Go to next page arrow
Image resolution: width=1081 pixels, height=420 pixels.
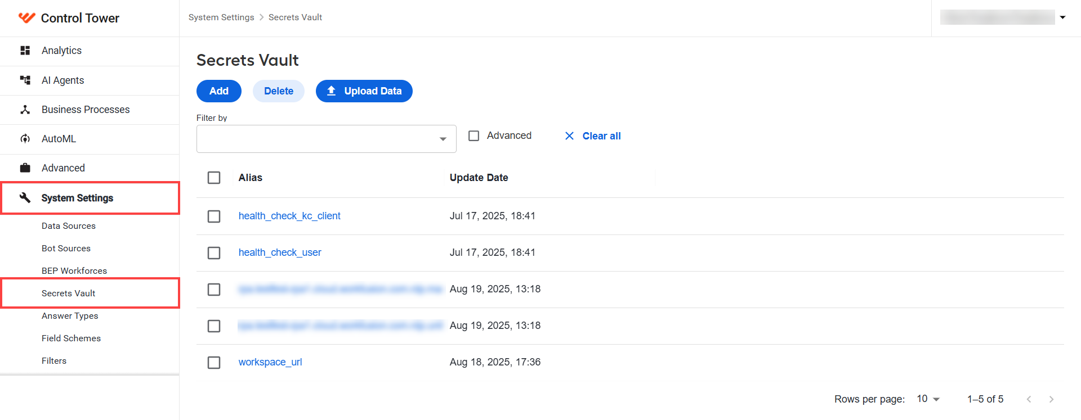click(1051, 399)
